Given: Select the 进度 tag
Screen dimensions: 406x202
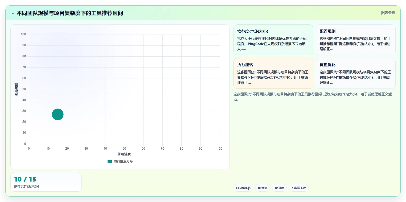Looking at the screenshot, I should point(279,188).
